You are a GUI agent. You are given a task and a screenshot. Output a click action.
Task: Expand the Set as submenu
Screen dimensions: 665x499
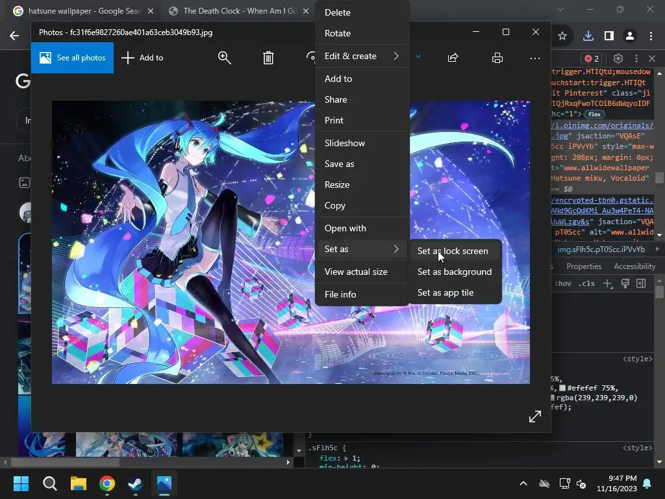[x=362, y=249]
